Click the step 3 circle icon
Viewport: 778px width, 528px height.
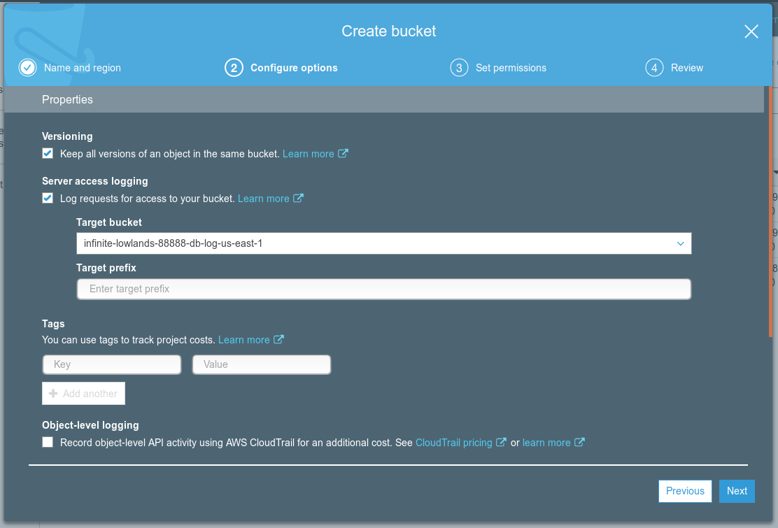[459, 67]
